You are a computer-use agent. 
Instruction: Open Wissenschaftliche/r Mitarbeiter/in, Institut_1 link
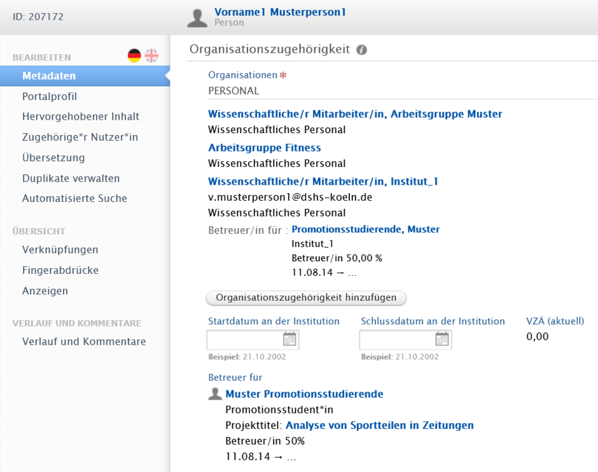[x=323, y=182]
